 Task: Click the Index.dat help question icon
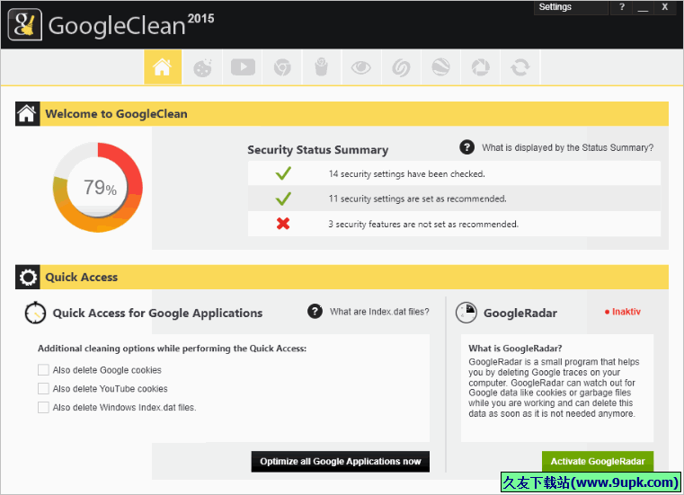(x=315, y=312)
